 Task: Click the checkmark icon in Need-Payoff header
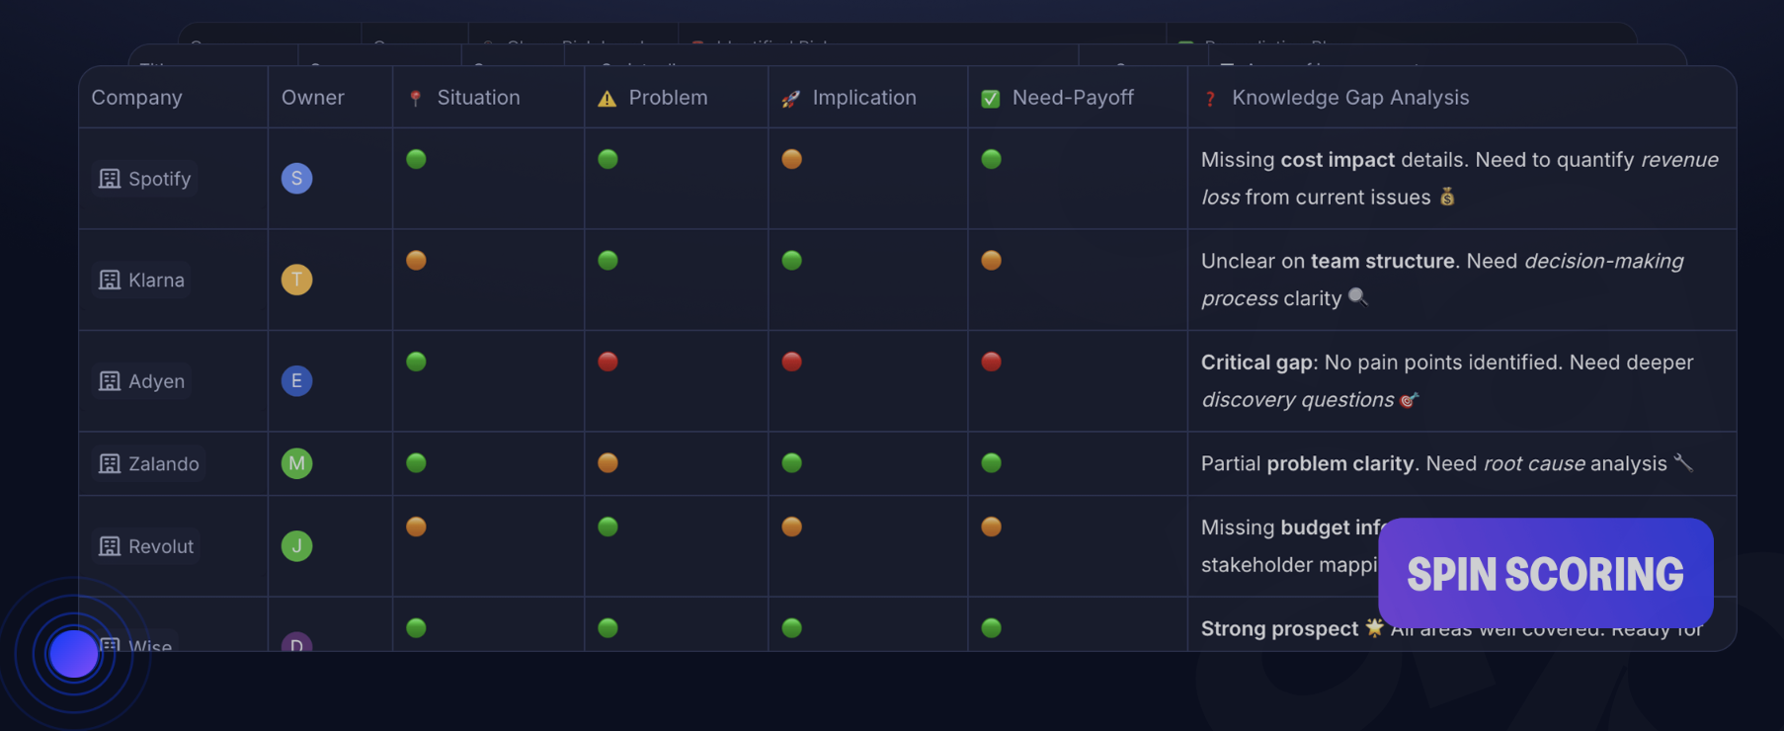(x=991, y=98)
